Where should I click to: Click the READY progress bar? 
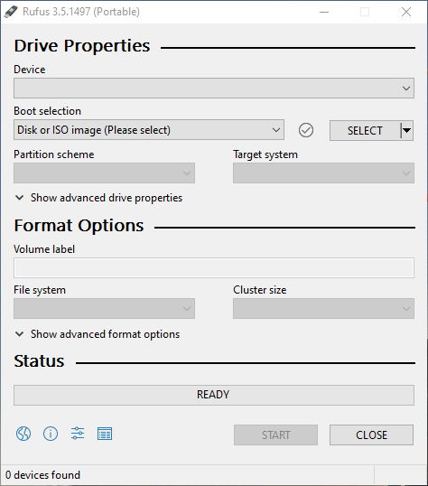point(214,395)
